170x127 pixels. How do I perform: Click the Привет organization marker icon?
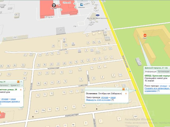pos(54,5)
